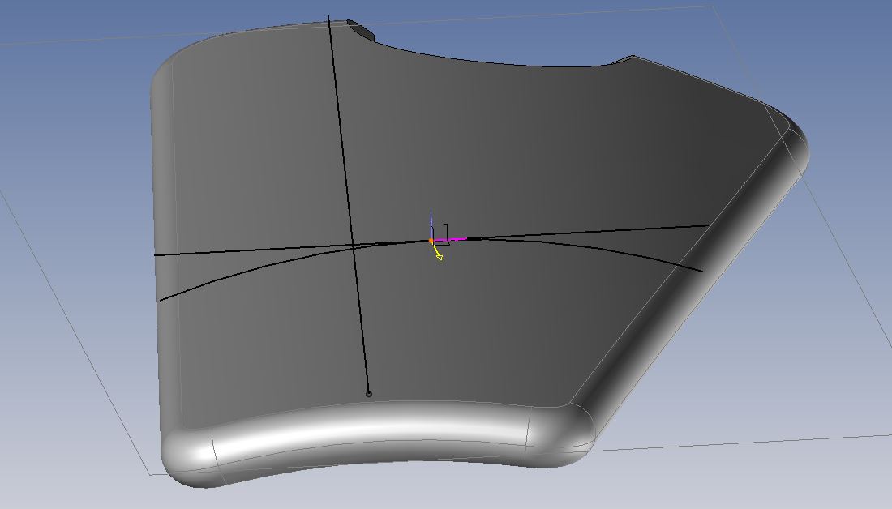
Task: Select the purple vertical axis of the triad
Action: pos(431,225)
